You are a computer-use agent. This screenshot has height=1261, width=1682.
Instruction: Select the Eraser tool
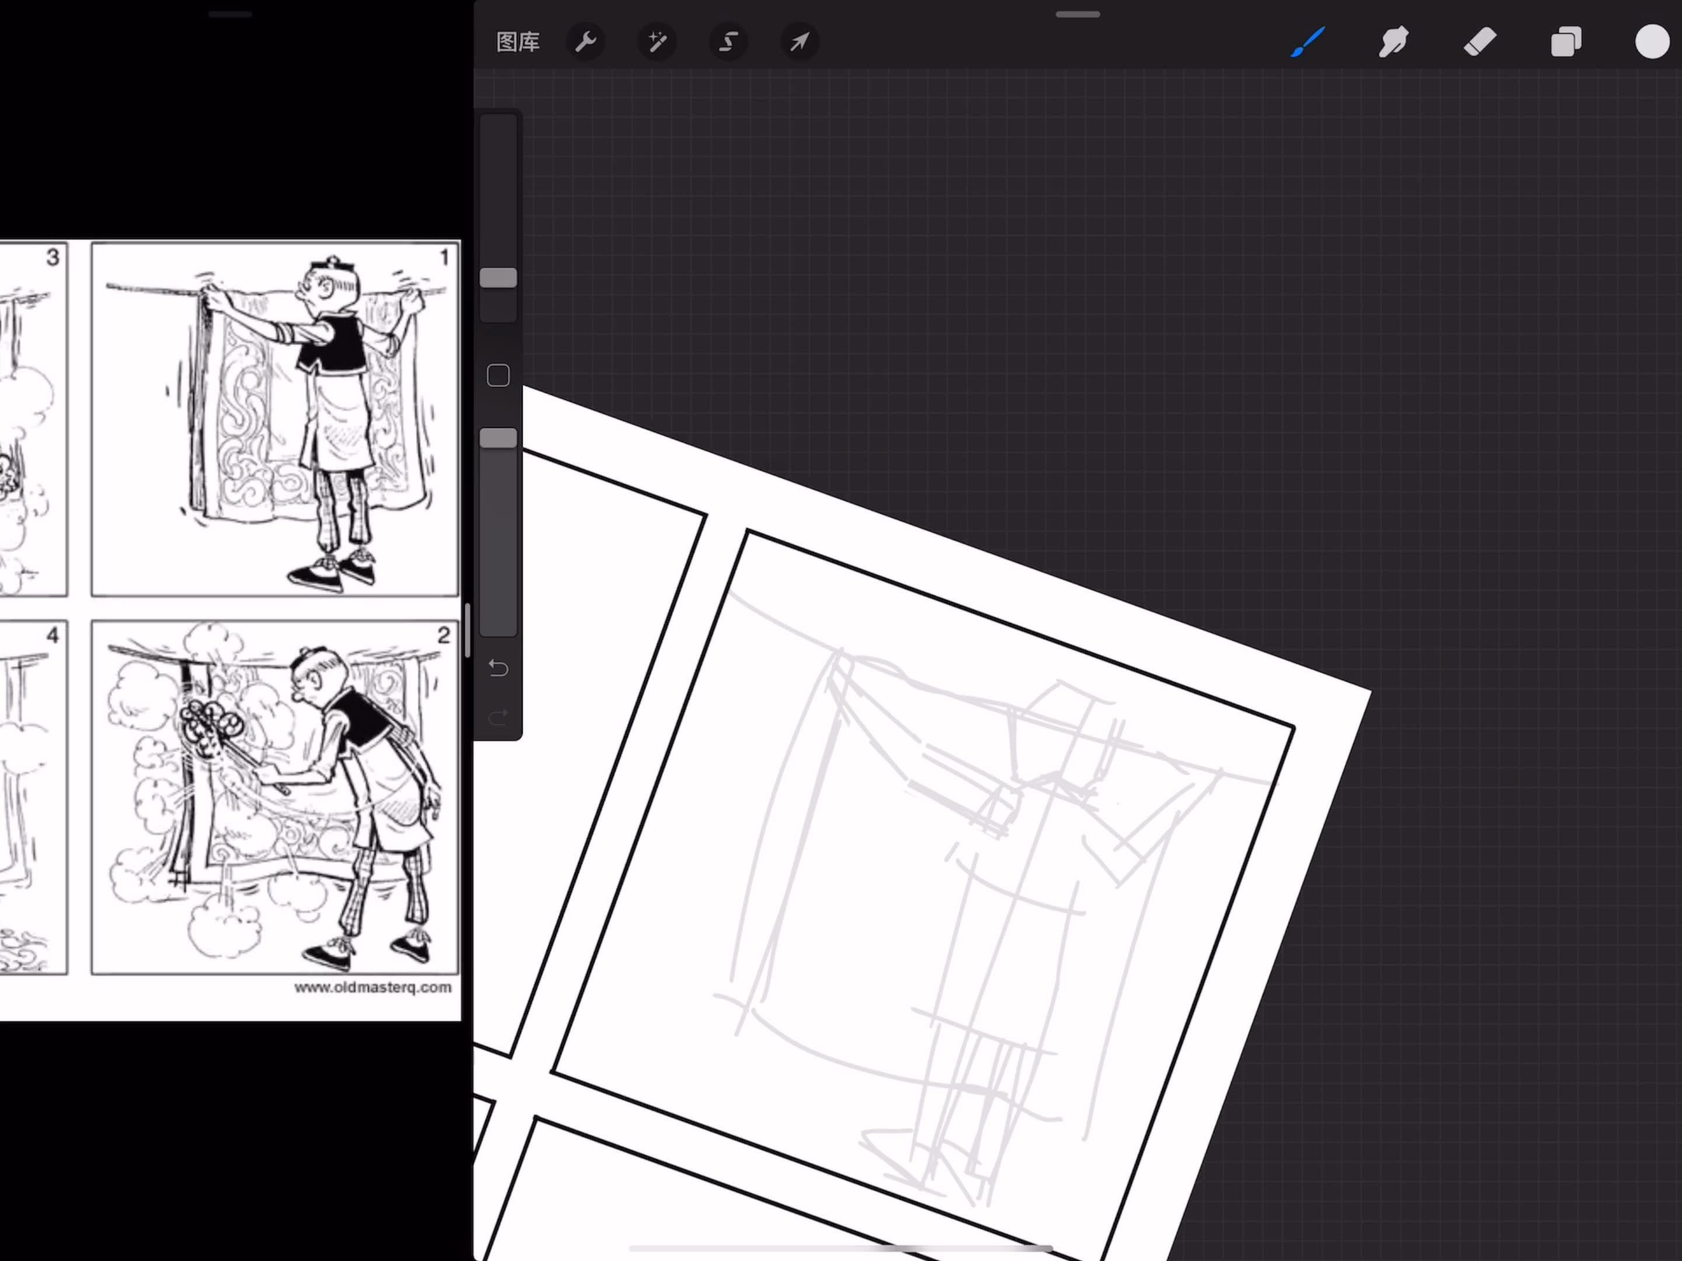[x=1480, y=42]
